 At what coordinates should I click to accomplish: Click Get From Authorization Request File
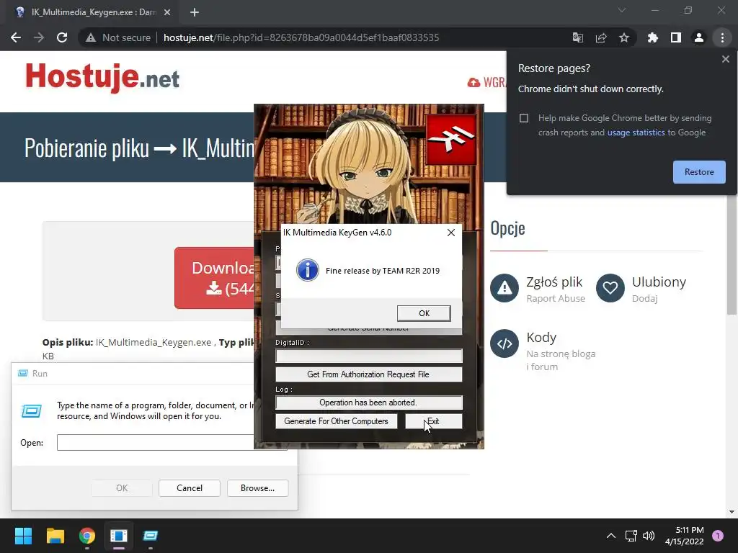(368, 374)
